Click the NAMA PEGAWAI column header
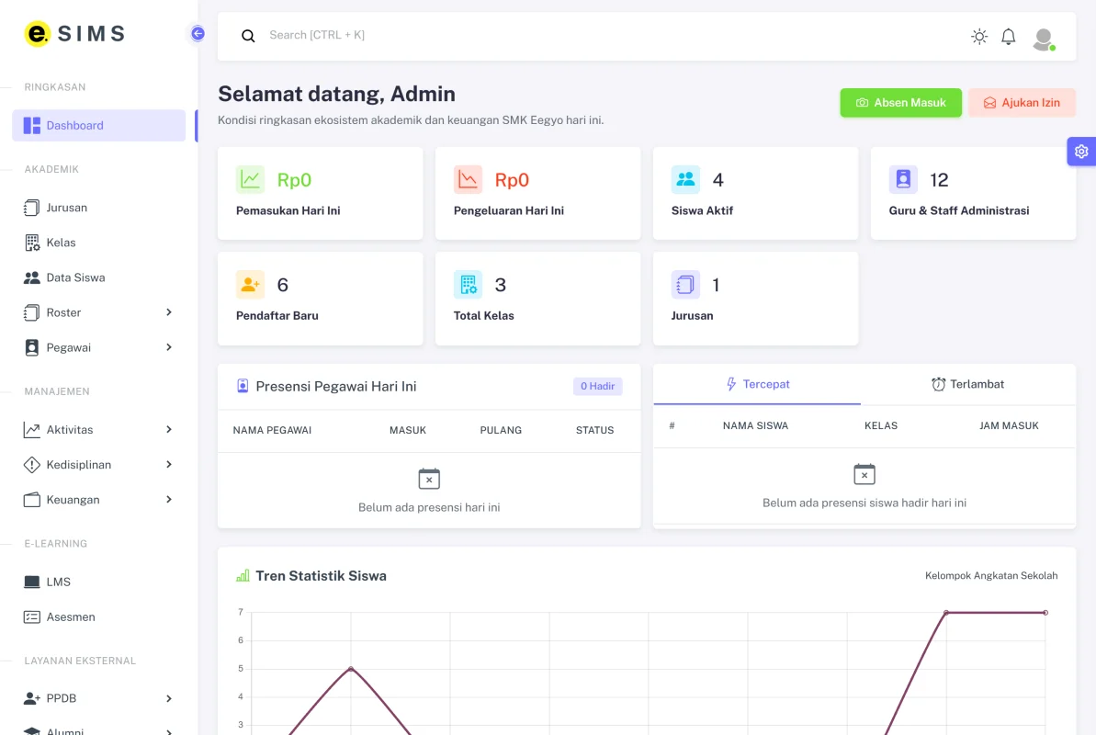Viewport: 1096px width, 735px height. pyautogui.click(x=272, y=430)
